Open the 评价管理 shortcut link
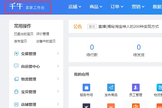This screenshot has height=108, width=162. (43, 34)
